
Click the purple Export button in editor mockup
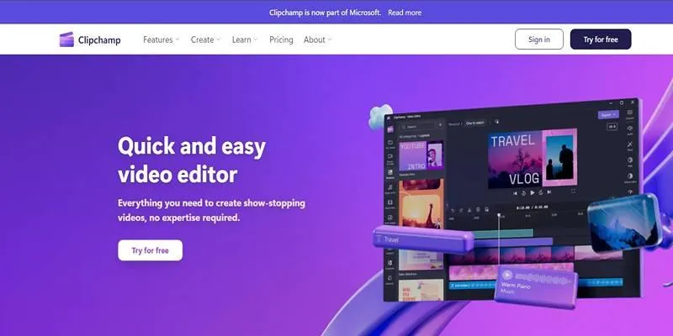pos(608,115)
